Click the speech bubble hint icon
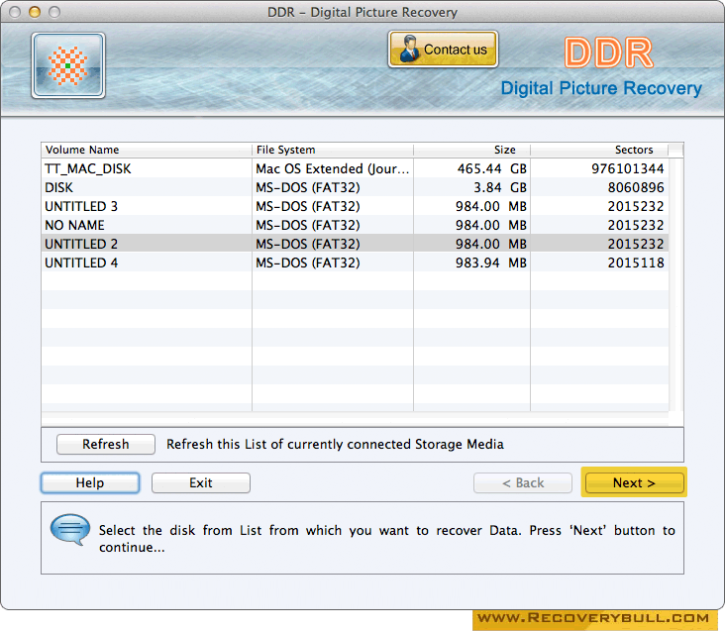Viewport: 725px width, 631px height. 69,530
